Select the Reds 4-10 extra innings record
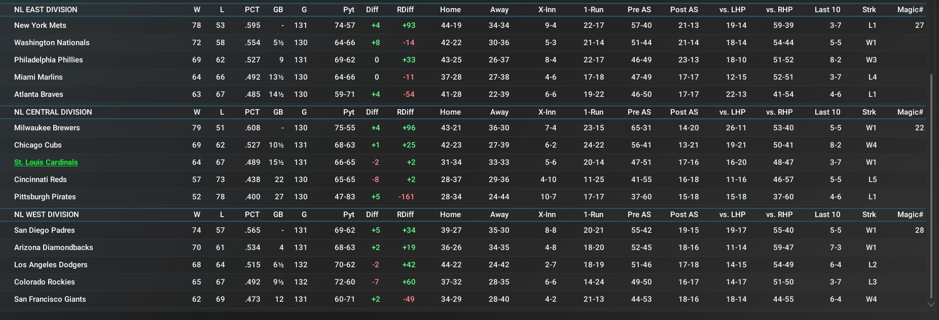This screenshot has height=320, width=939. click(549, 180)
